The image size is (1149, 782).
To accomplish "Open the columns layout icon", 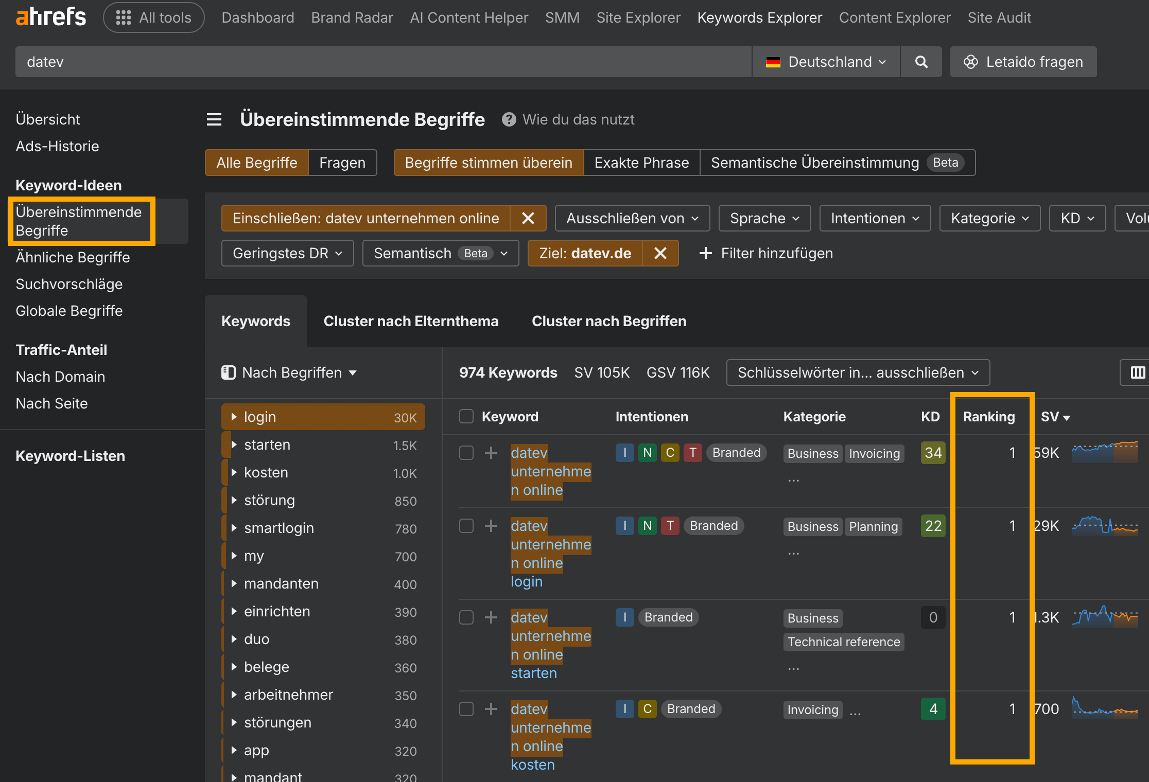I will [1137, 372].
